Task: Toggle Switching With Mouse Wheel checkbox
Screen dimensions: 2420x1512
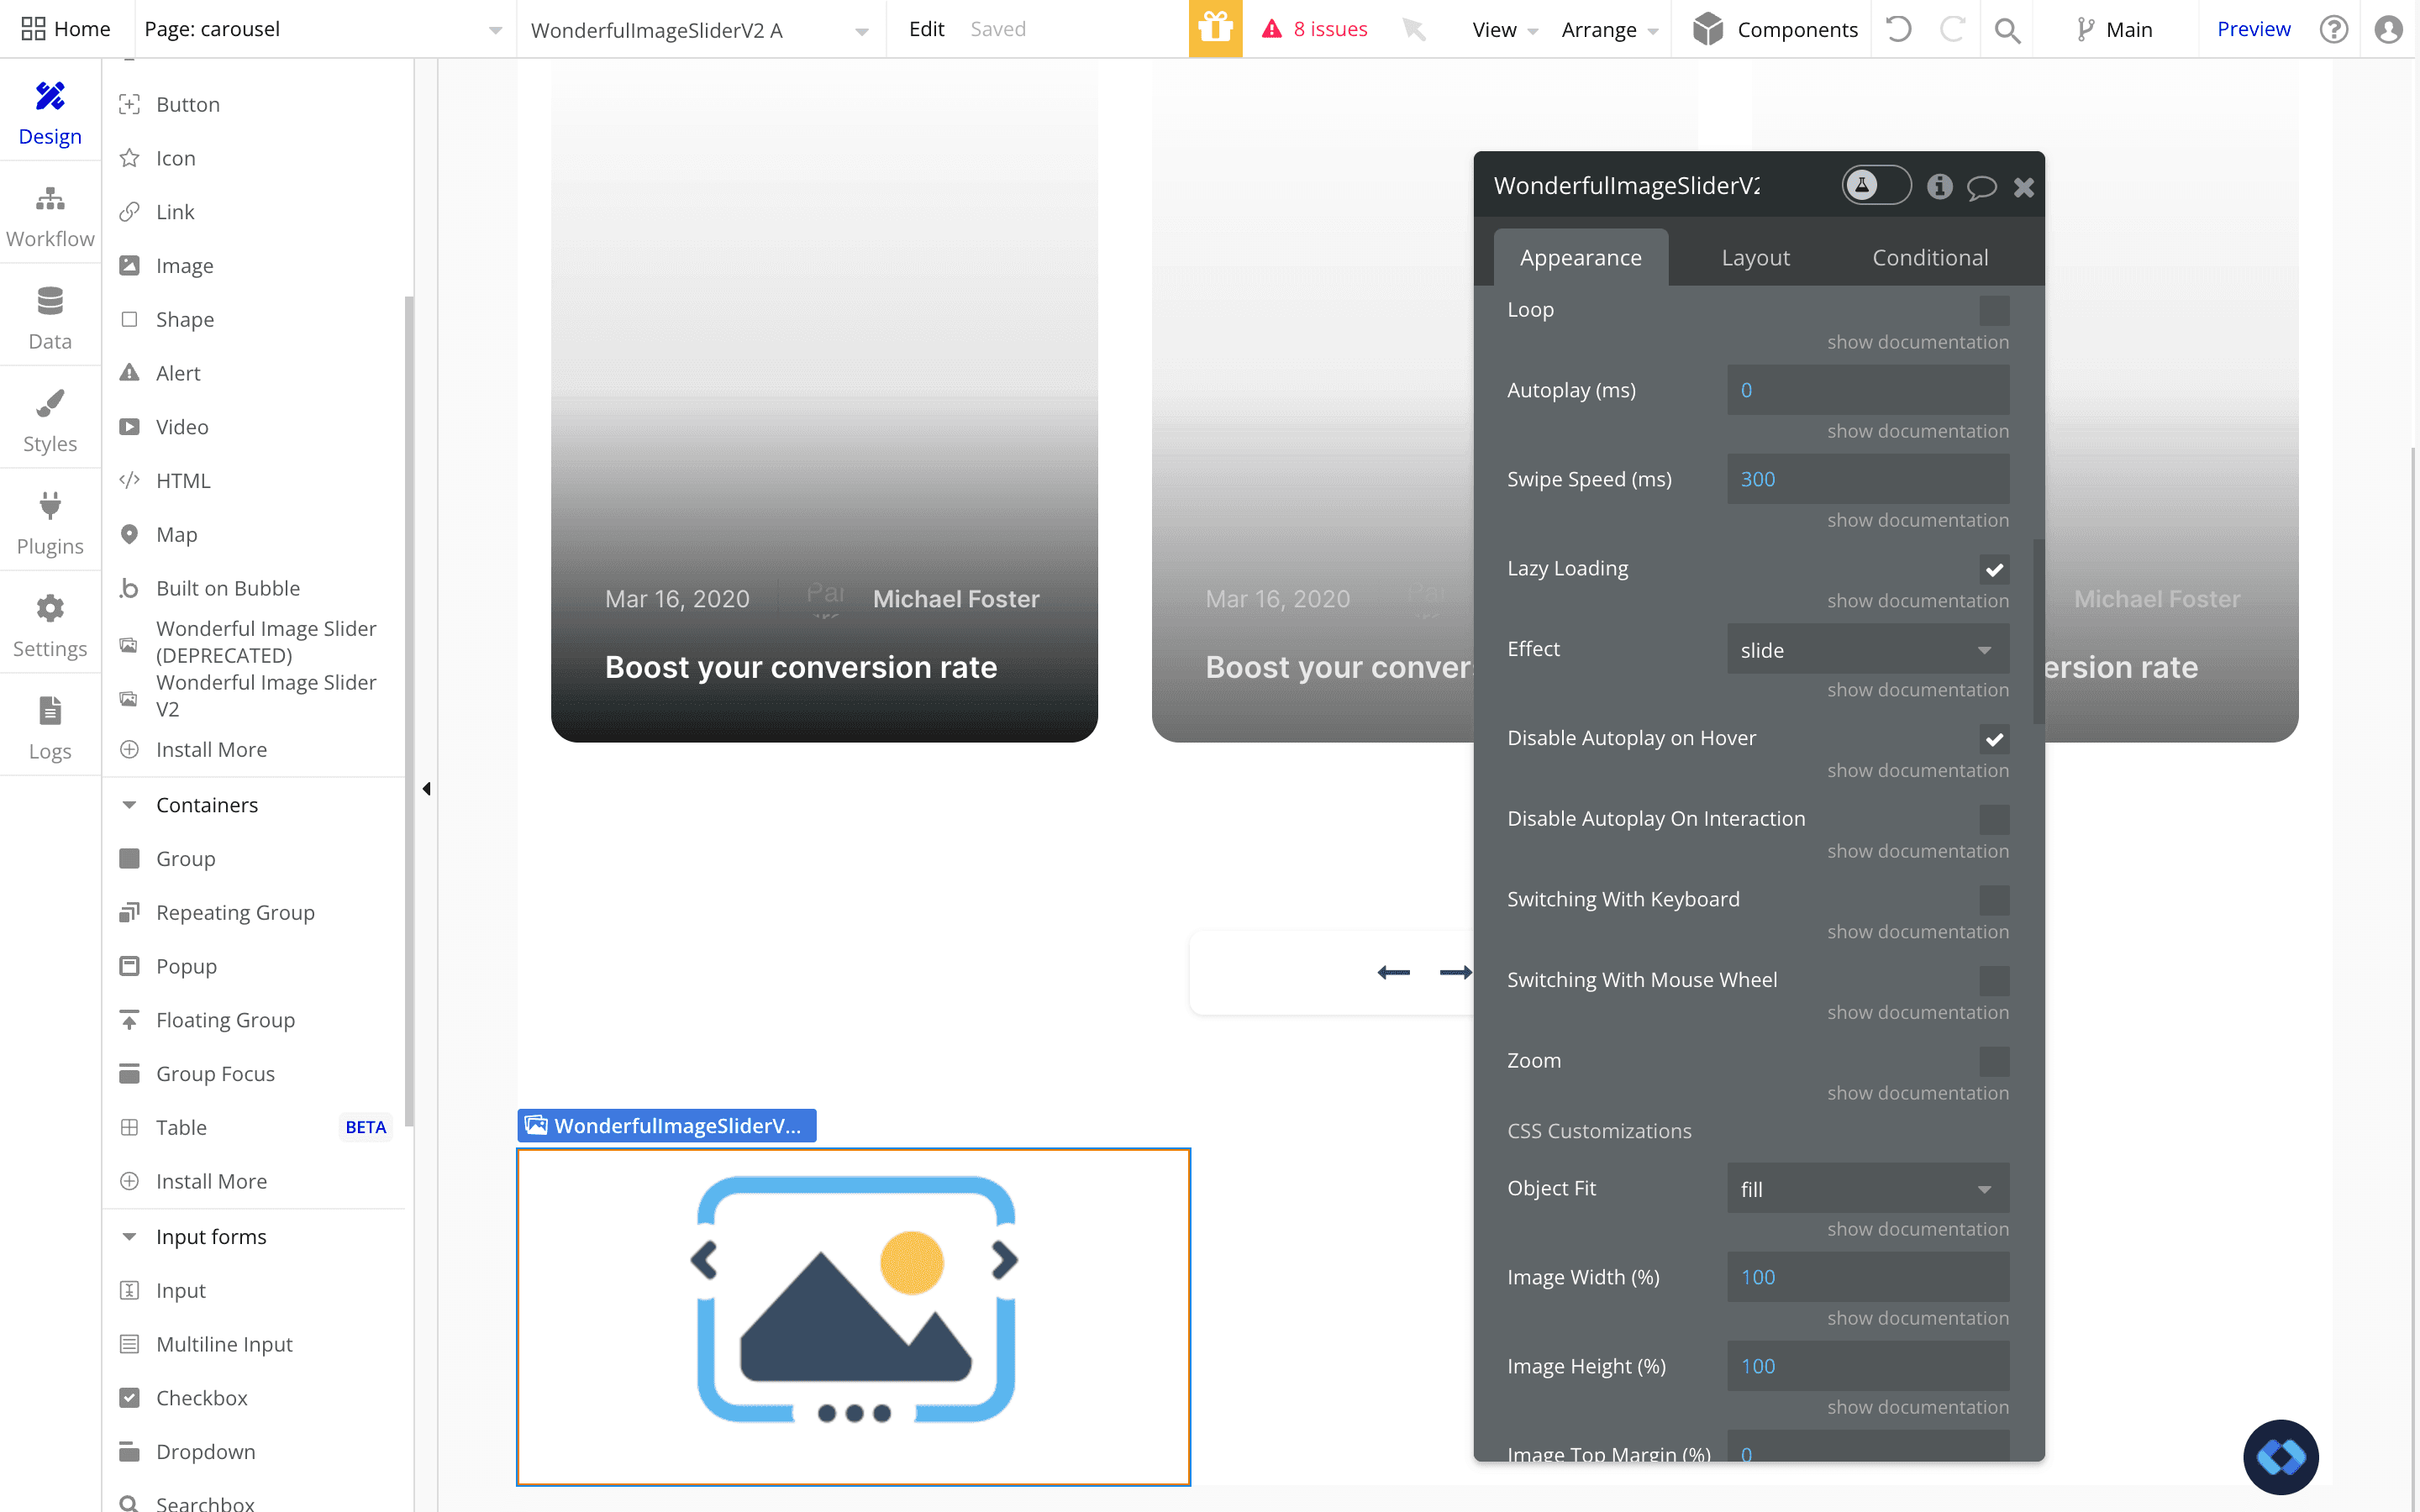Action: (1994, 981)
